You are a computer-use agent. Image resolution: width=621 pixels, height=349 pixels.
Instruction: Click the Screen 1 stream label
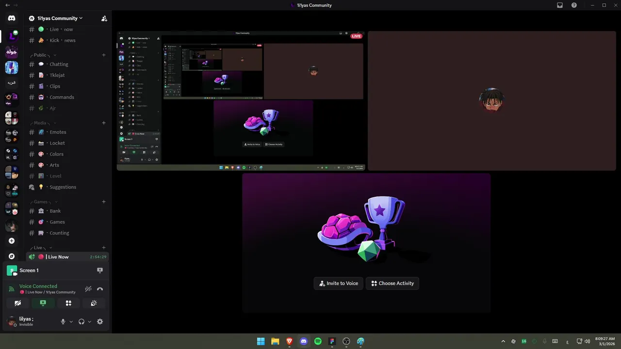coord(29,270)
